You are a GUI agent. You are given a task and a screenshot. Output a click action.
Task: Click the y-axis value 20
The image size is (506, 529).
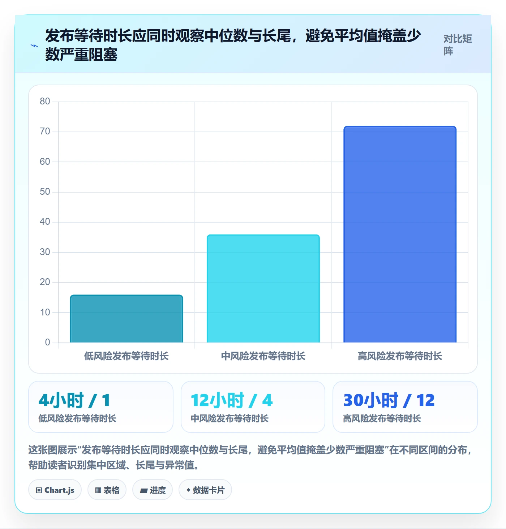(45, 282)
